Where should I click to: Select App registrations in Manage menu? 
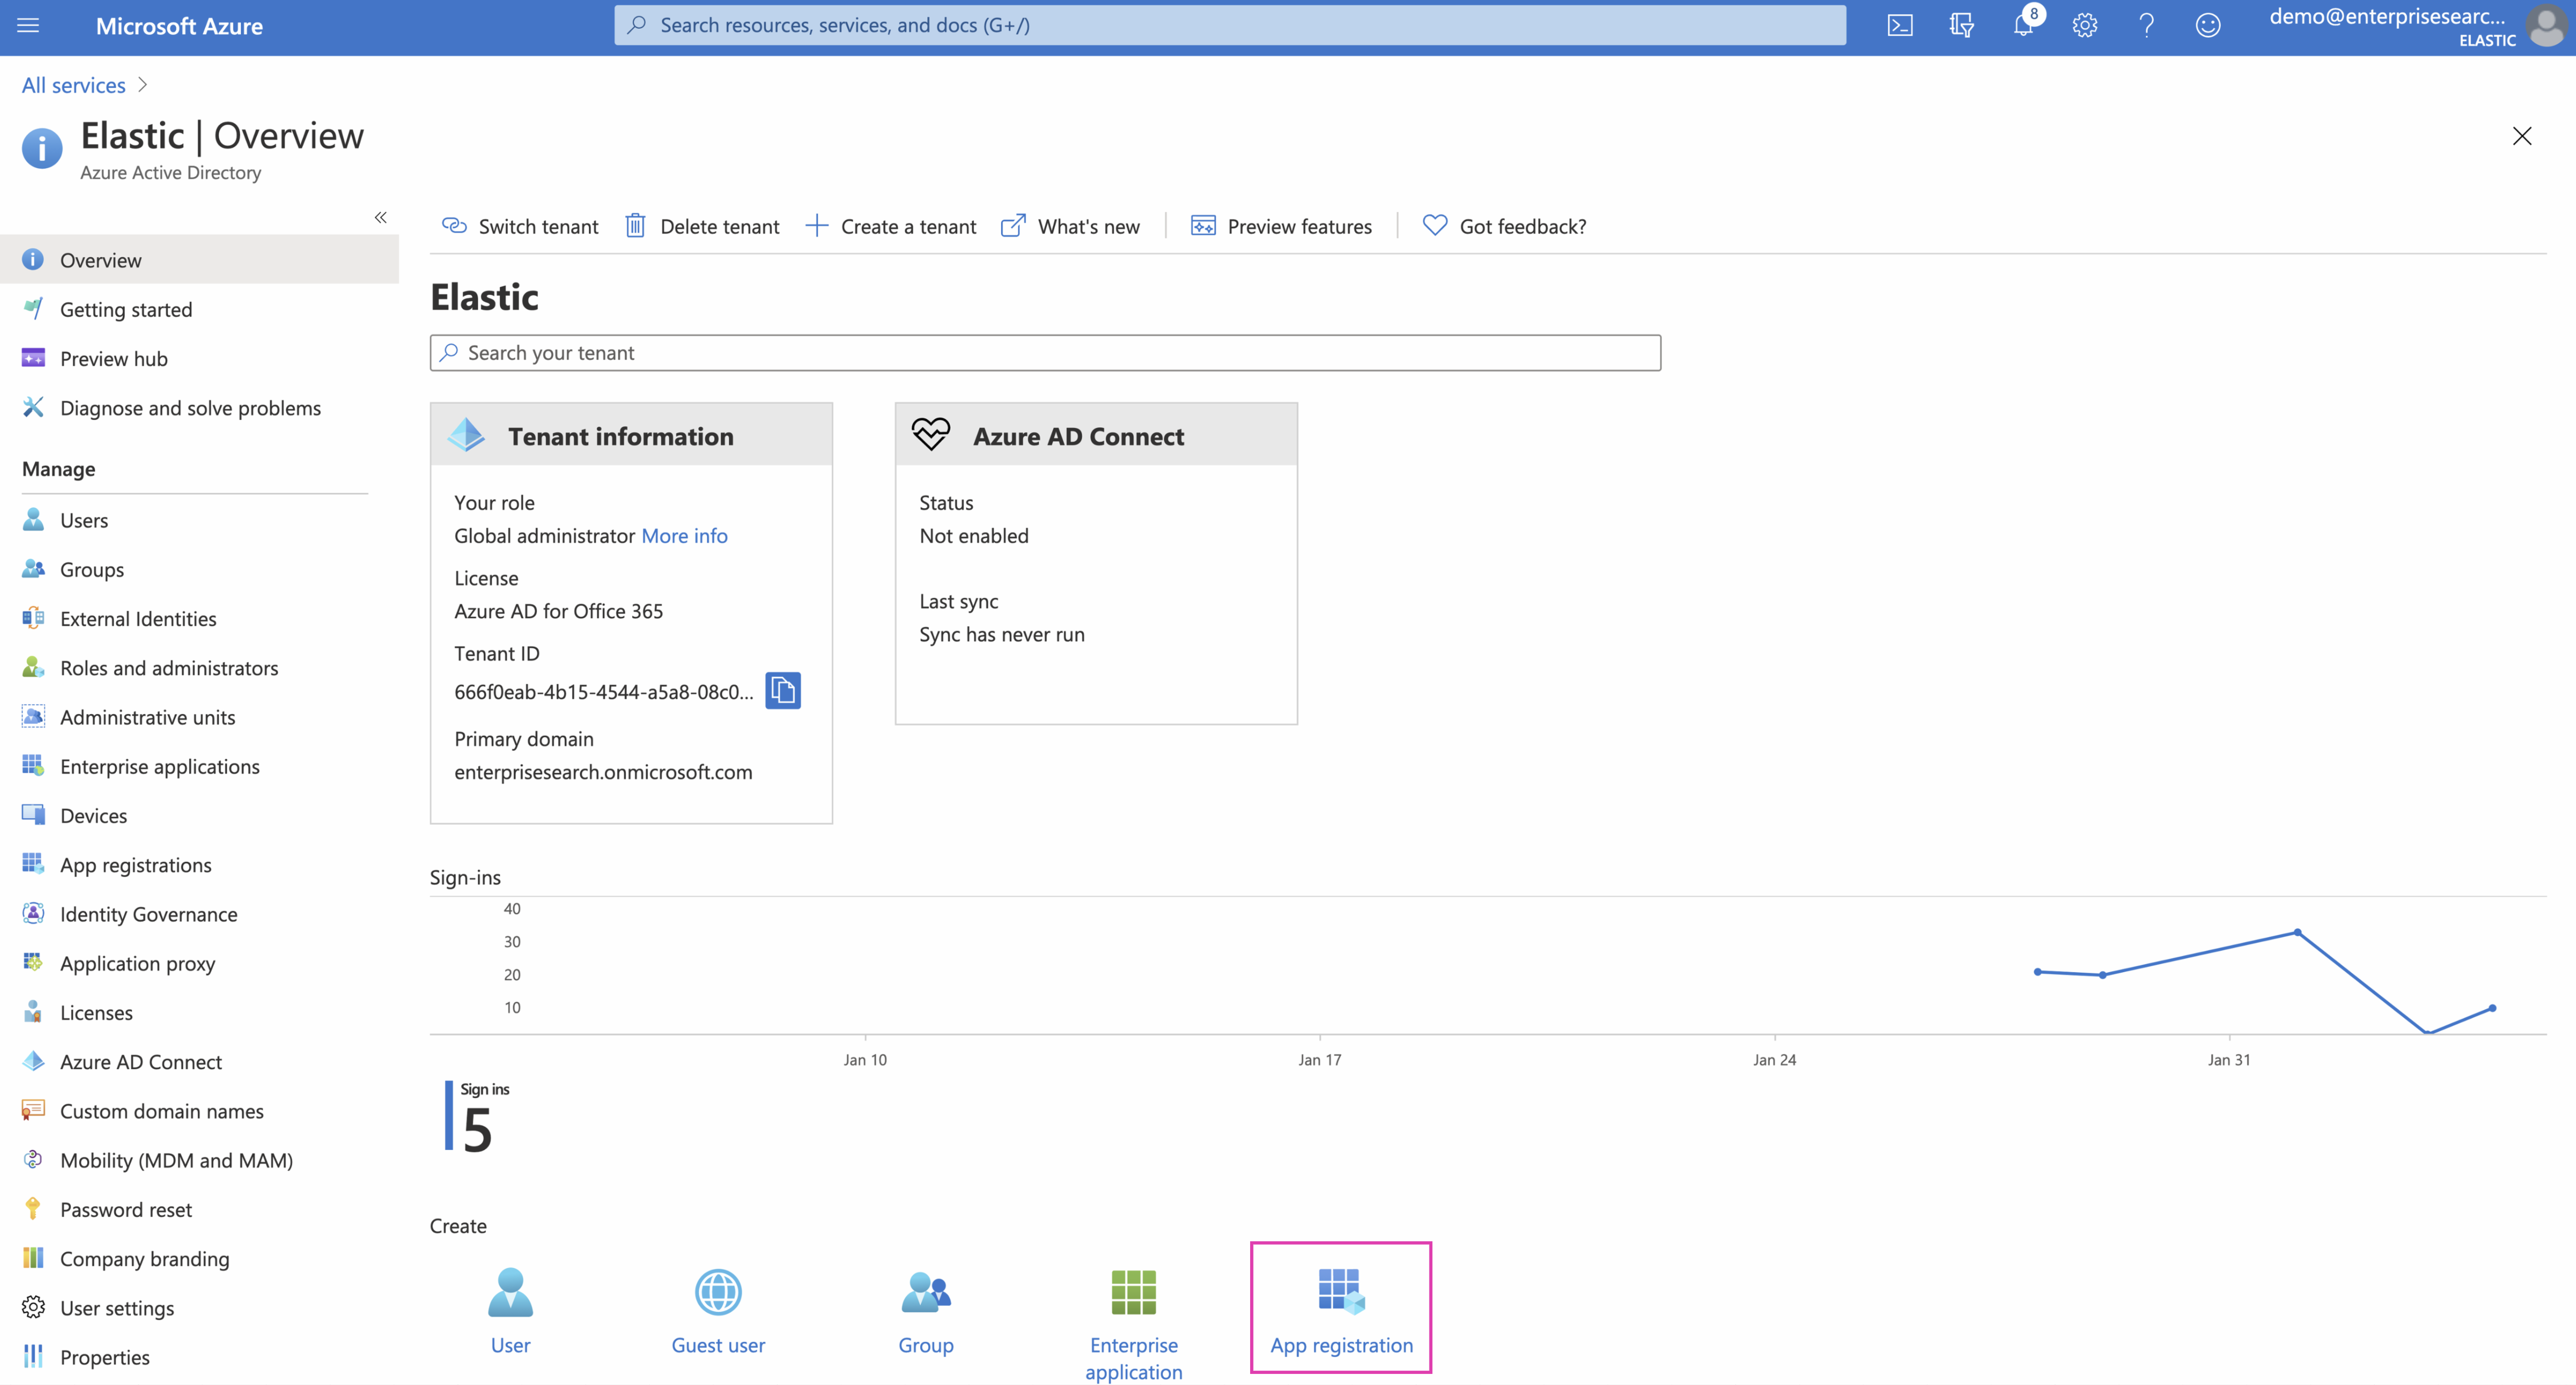point(135,866)
